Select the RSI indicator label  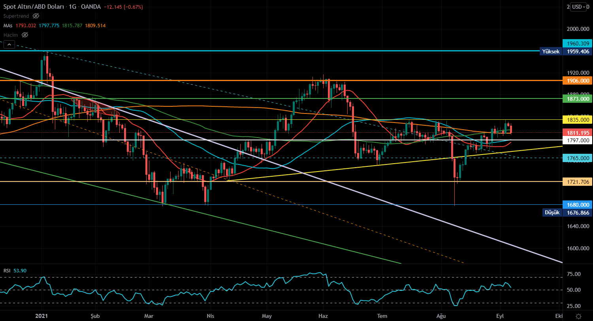point(7,270)
